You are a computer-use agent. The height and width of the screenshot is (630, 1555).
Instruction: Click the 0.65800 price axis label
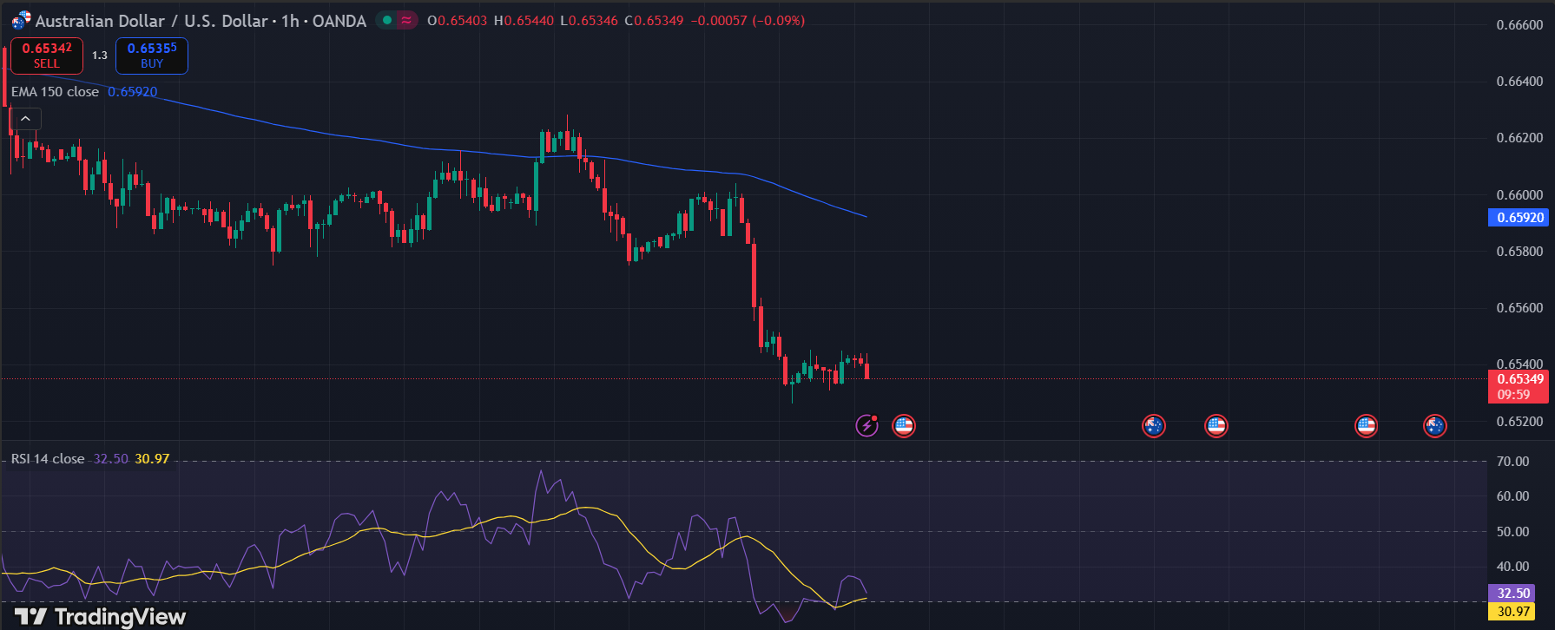point(1519,252)
